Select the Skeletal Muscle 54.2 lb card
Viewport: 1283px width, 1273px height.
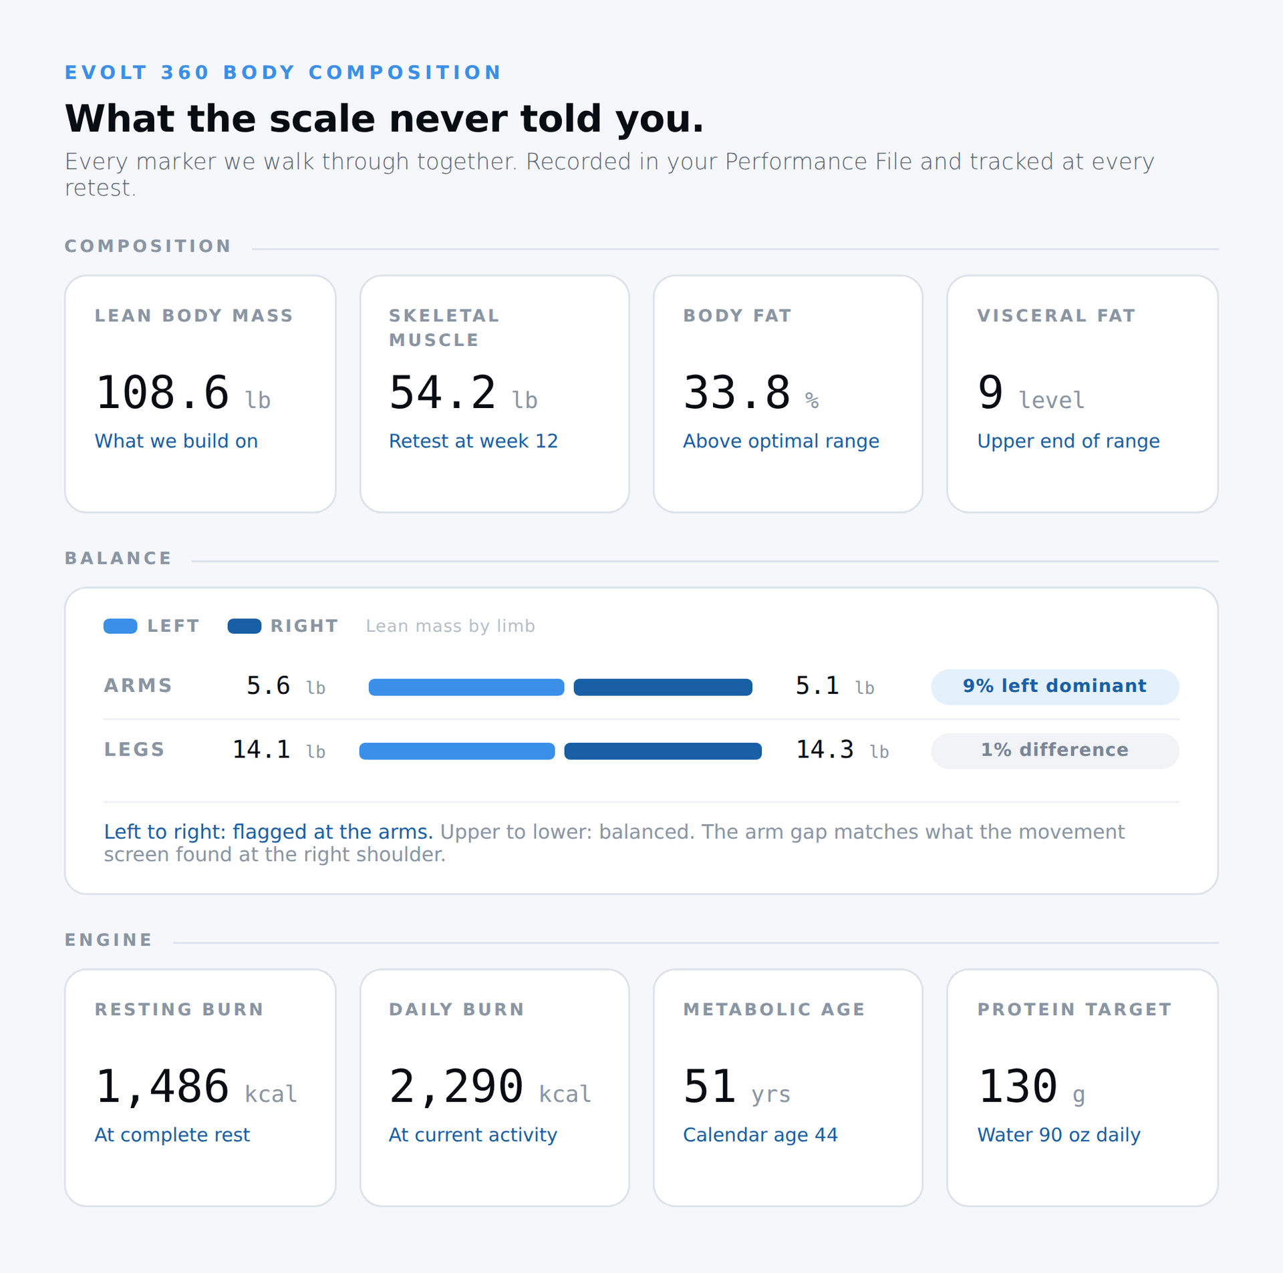[494, 394]
